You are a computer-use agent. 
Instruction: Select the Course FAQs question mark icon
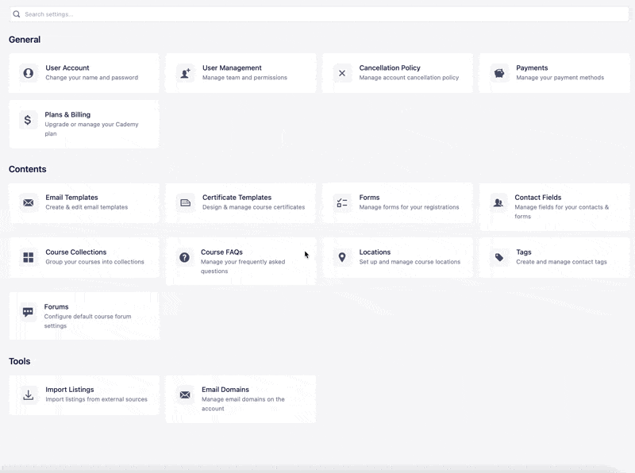coord(186,256)
